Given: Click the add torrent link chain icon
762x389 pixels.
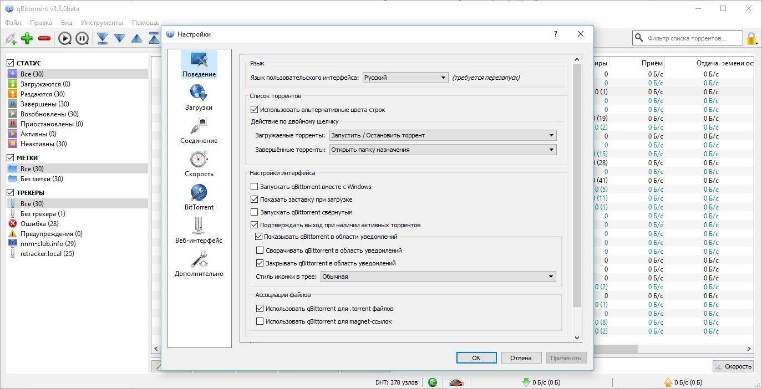Looking at the screenshot, I should (11, 38).
